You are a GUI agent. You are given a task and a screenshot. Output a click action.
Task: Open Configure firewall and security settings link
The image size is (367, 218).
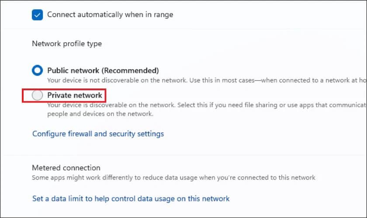[x=98, y=133]
